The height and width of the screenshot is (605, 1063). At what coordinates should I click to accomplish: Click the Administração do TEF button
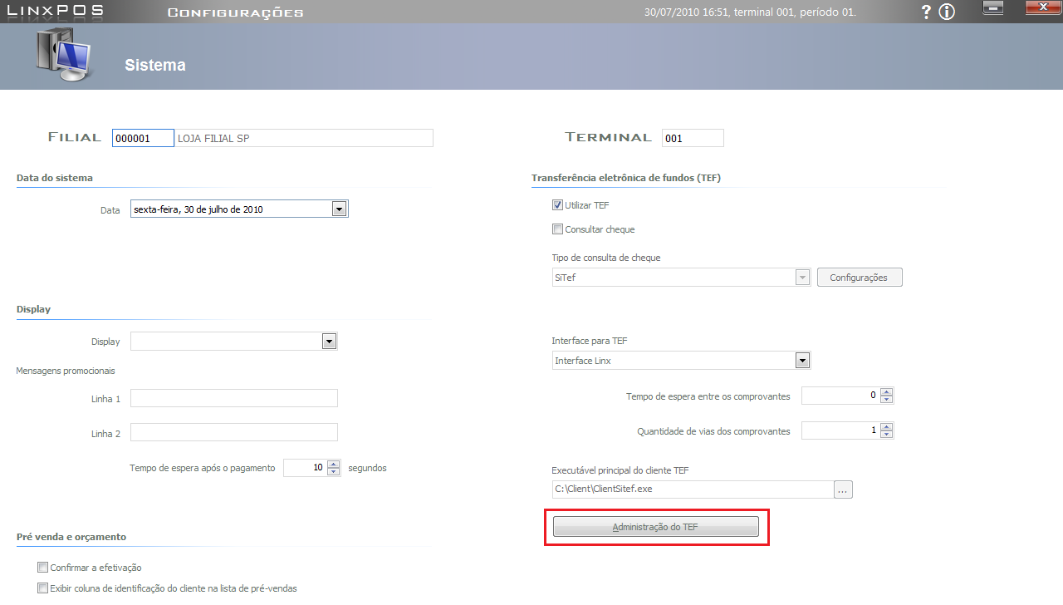pos(656,527)
